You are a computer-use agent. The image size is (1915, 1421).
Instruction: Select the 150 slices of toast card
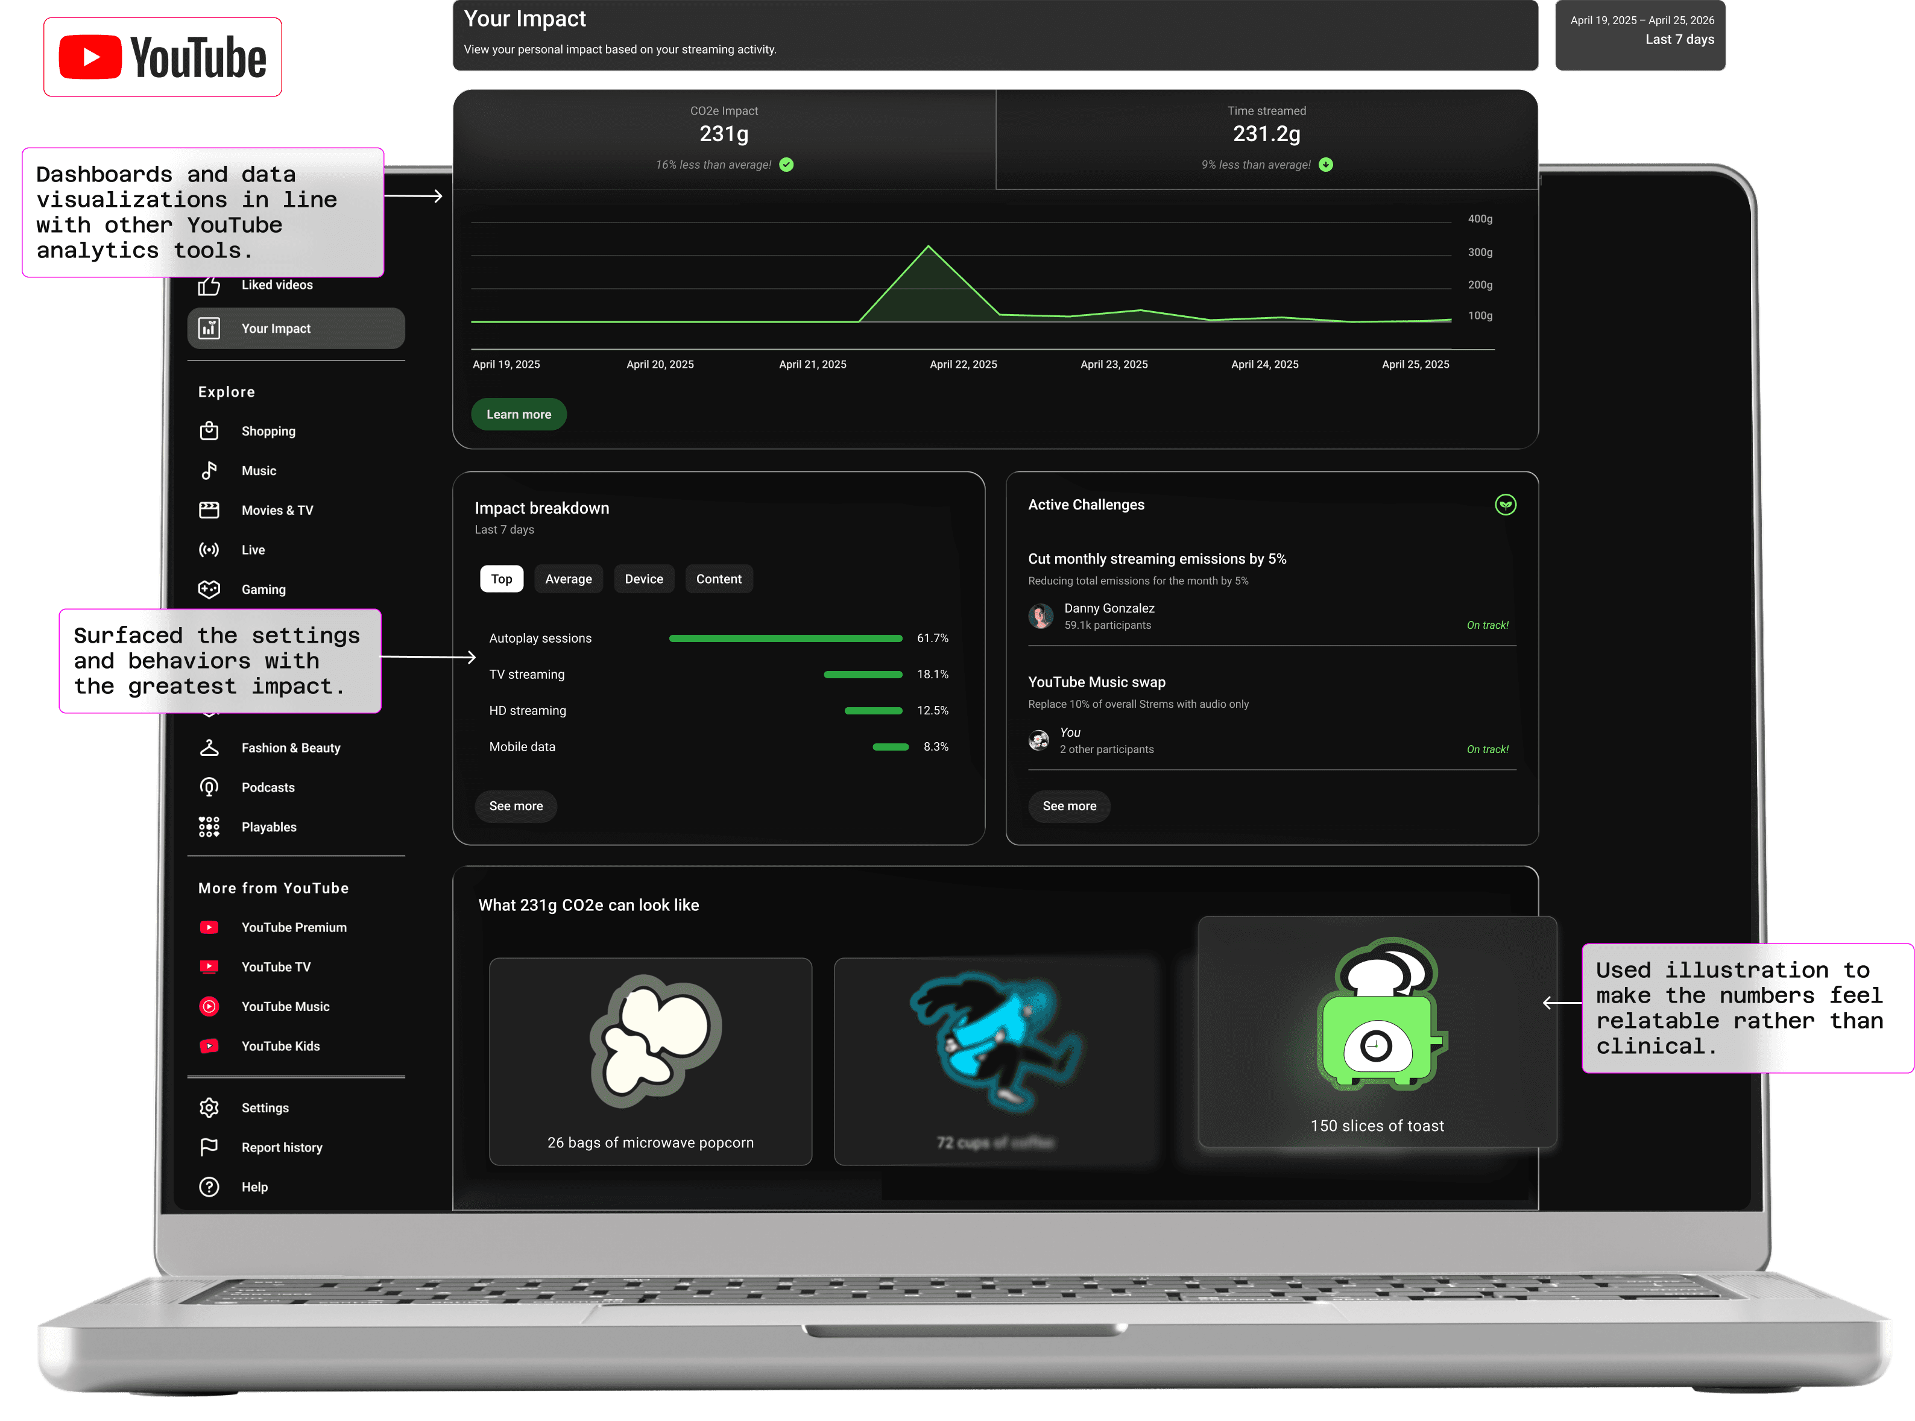(1377, 1032)
